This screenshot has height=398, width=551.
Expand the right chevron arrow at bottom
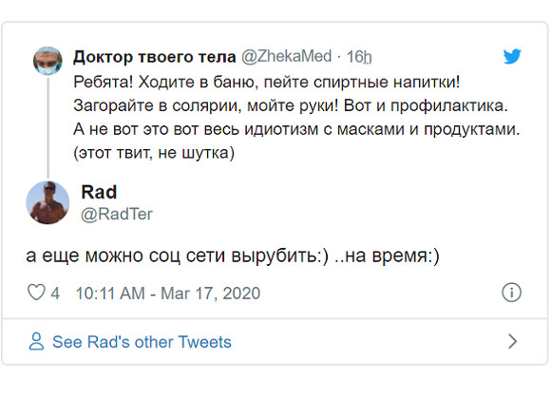pyautogui.click(x=513, y=341)
